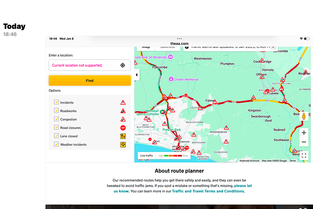Open roadworks icon at Ringmer
This screenshot has width=313, height=209.
pos(306,72)
